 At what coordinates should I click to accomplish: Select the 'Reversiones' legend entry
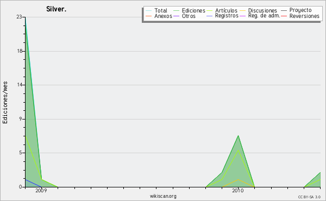[x=304, y=16]
